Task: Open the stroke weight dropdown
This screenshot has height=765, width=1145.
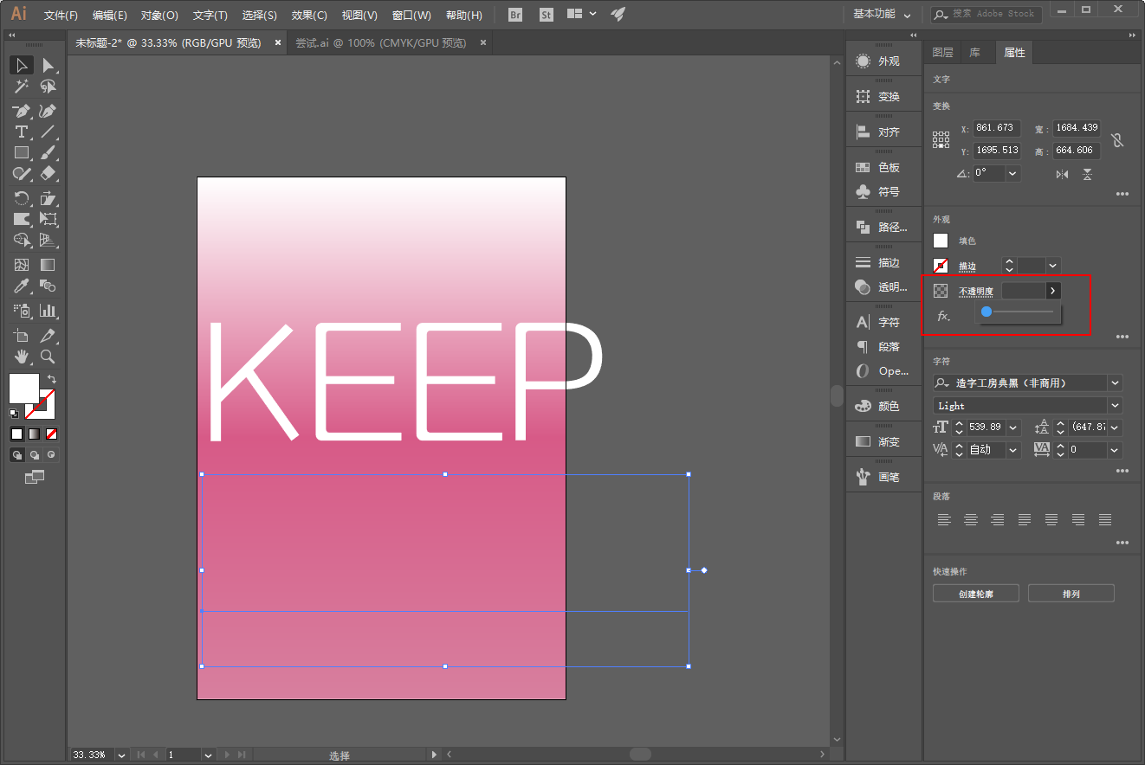Action: (x=1053, y=266)
